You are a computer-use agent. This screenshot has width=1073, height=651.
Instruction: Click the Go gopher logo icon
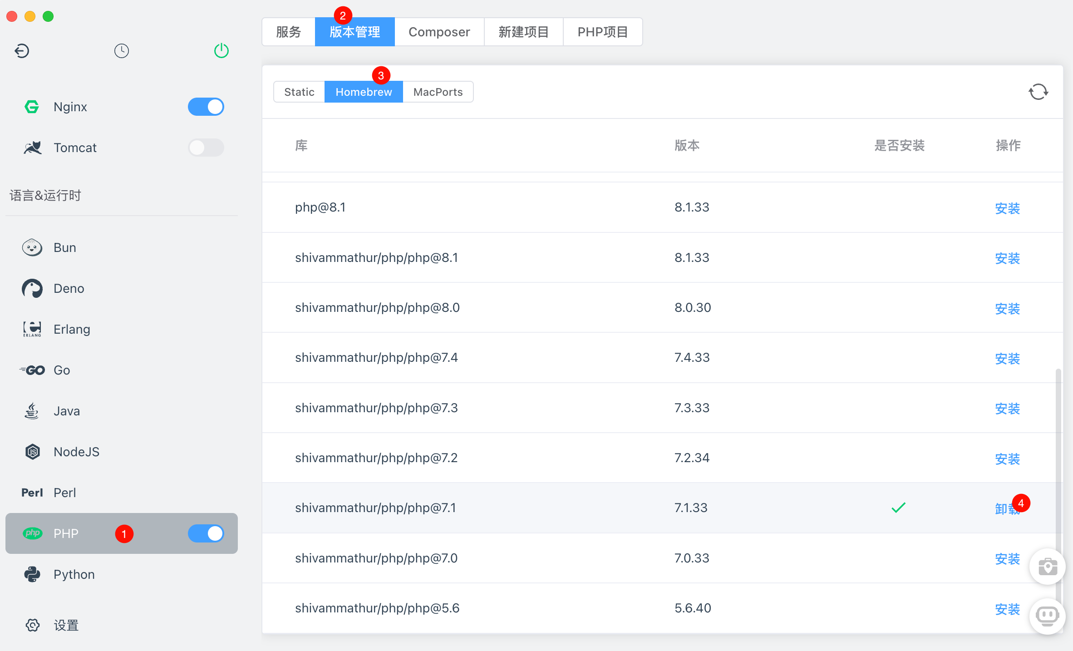tap(32, 370)
